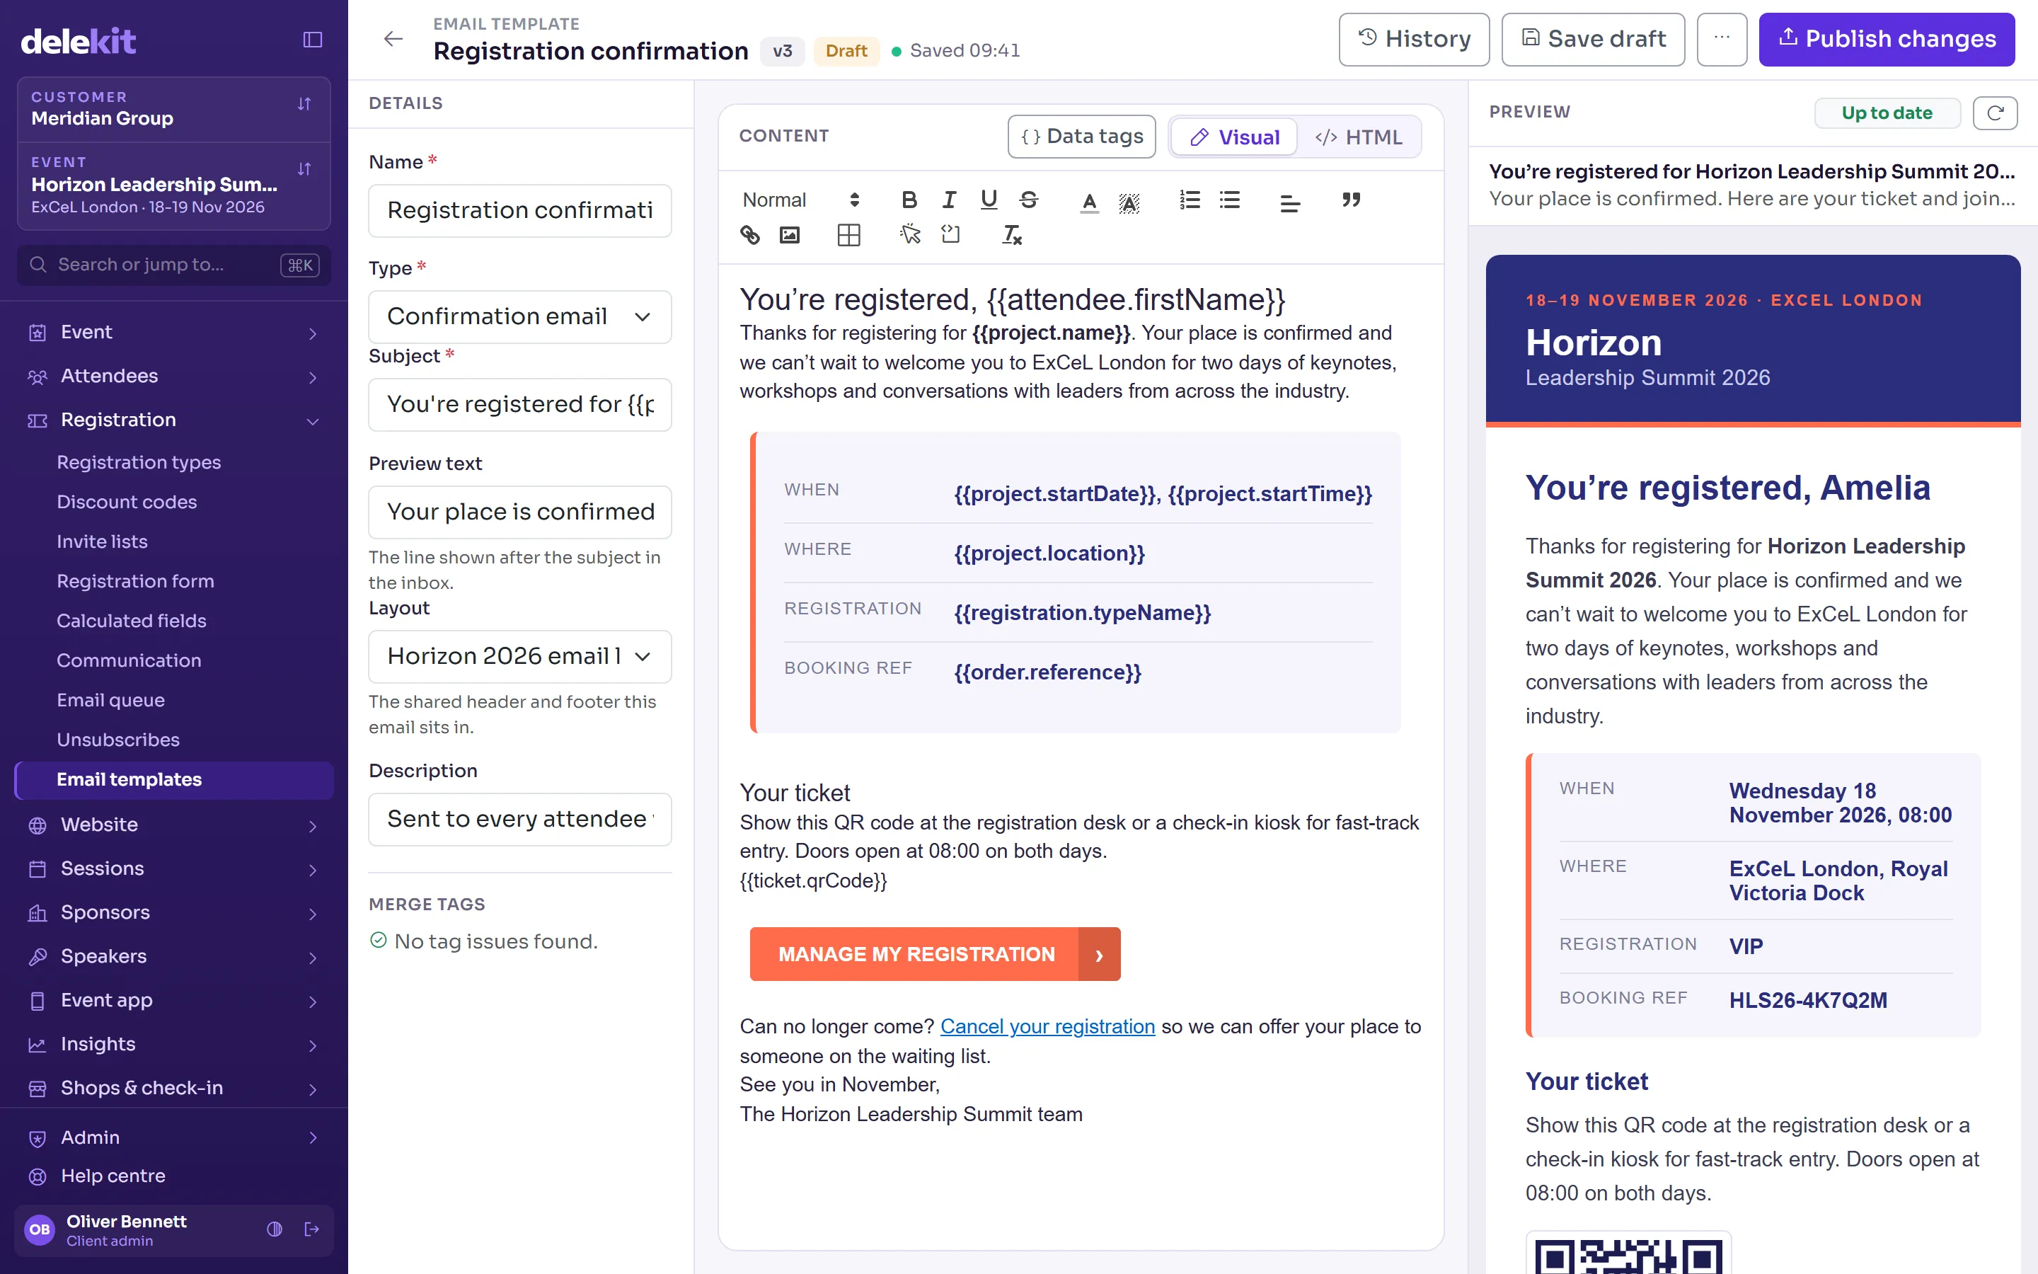
Task: Switch editor to HTML mode
Action: tap(1359, 137)
